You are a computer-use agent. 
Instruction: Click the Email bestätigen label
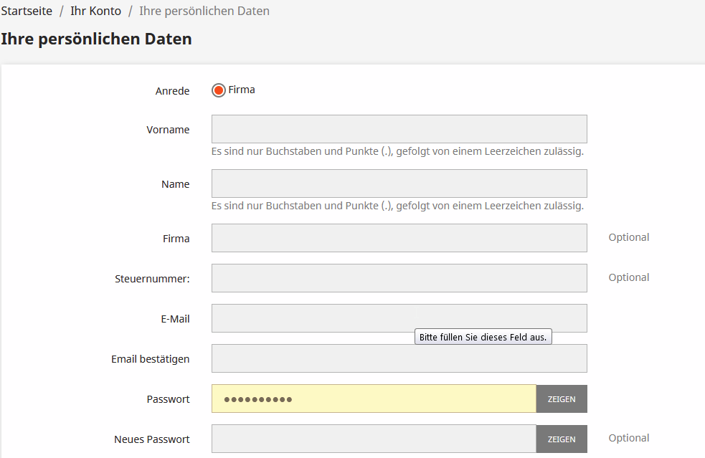click(x=151, y=359)
